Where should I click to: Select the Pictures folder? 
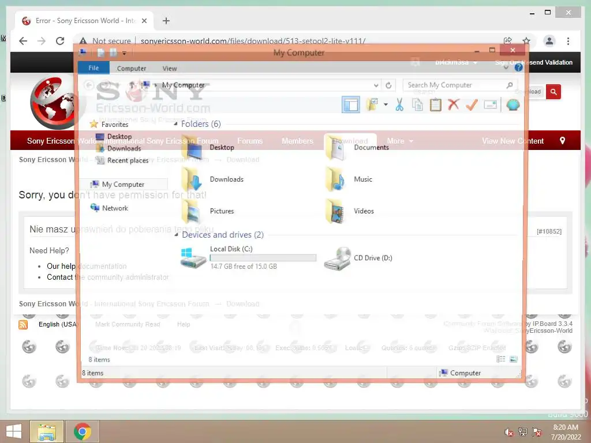208,211
